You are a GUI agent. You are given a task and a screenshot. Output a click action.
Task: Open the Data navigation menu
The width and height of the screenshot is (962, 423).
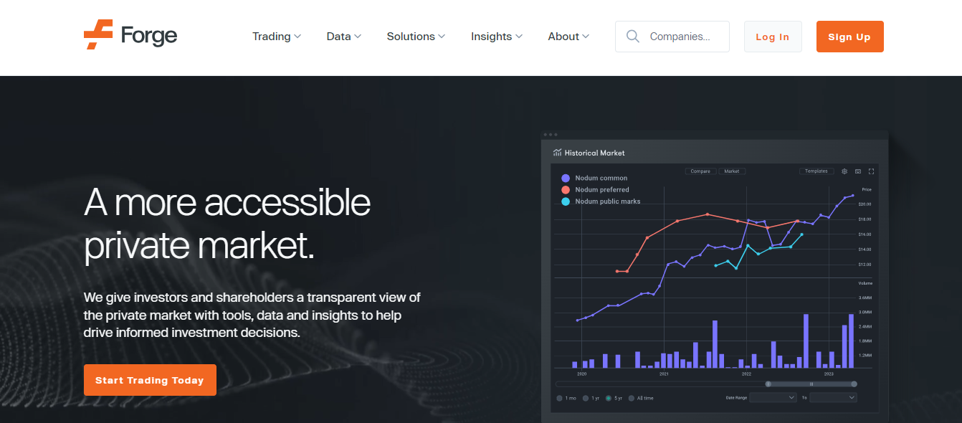point(343,37)
